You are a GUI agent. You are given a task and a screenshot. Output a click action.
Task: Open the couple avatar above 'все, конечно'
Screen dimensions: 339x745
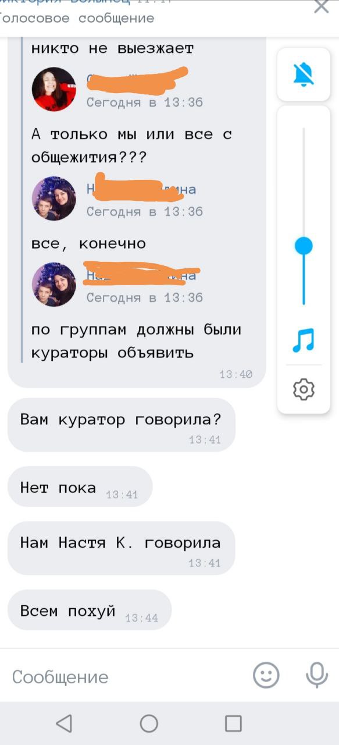point(54,198)
